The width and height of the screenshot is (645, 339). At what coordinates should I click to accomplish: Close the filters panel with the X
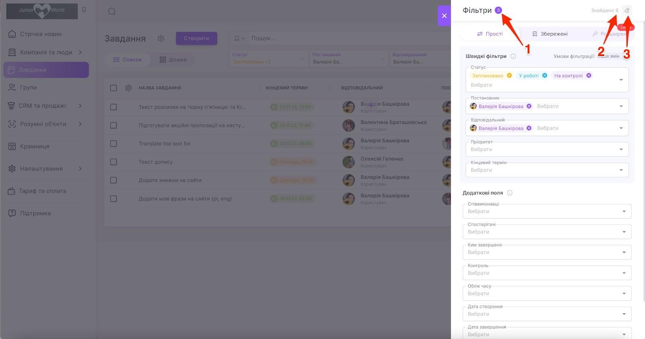(x=444, y=16)
